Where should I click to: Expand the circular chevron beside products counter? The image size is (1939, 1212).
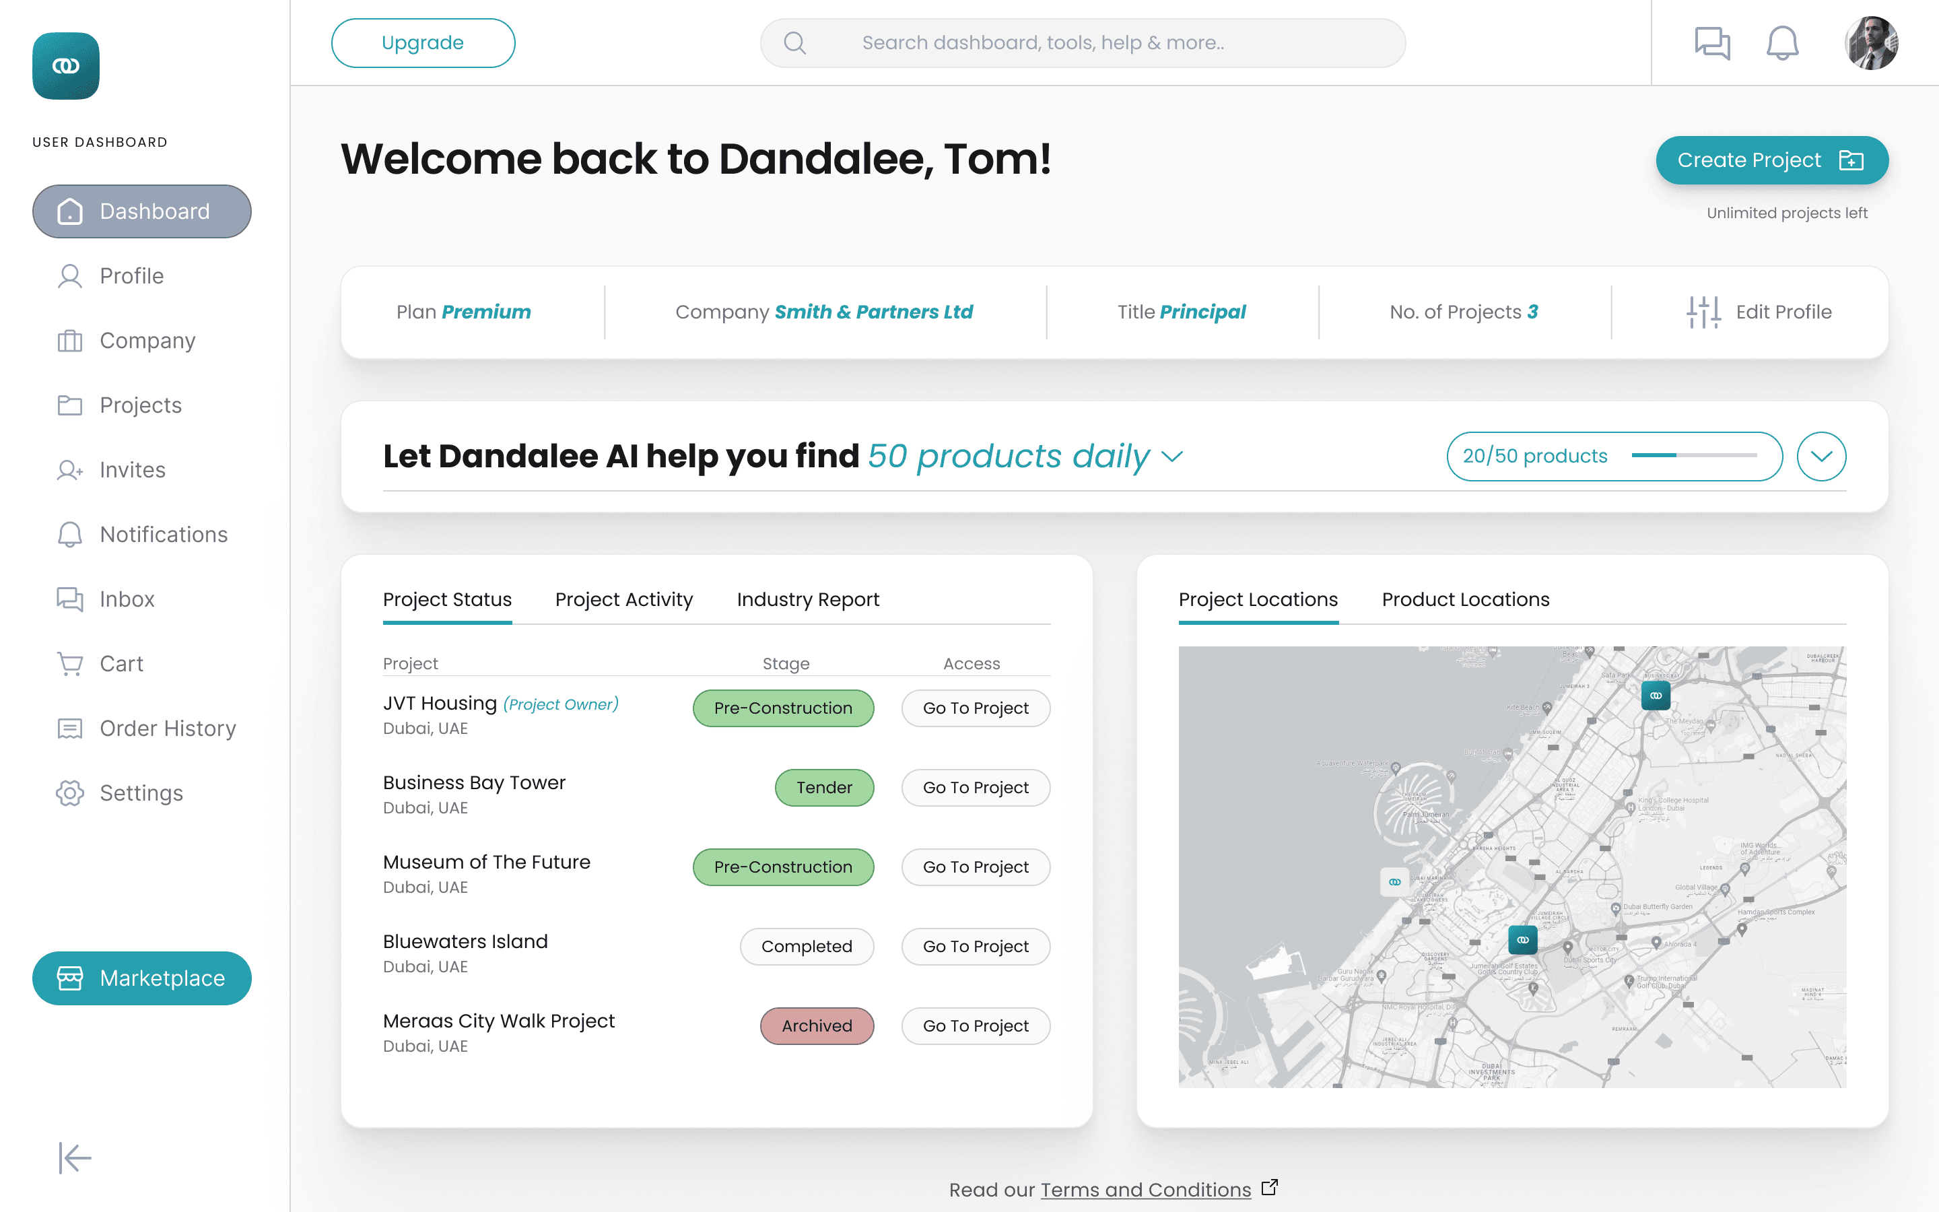(1821, 456)
